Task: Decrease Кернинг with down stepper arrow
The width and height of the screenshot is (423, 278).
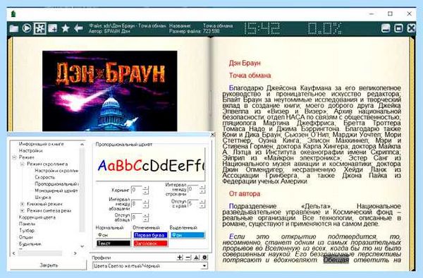Action: [145, 192]
